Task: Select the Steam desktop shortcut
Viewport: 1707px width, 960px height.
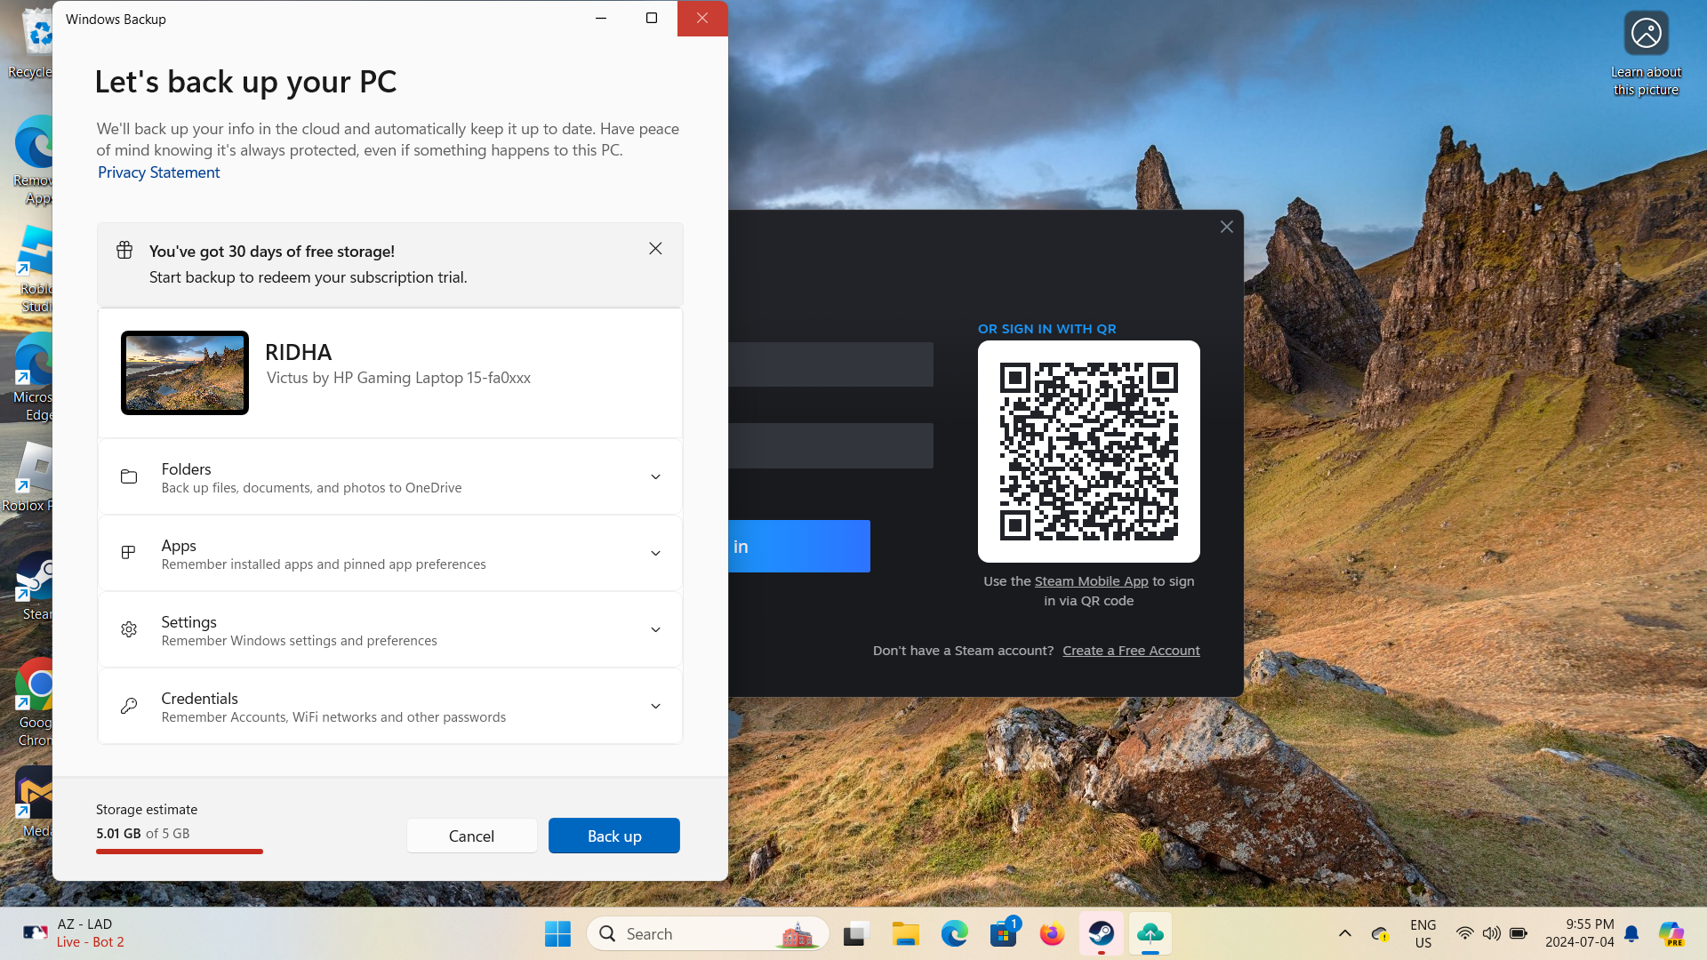Action: point(36,585)
